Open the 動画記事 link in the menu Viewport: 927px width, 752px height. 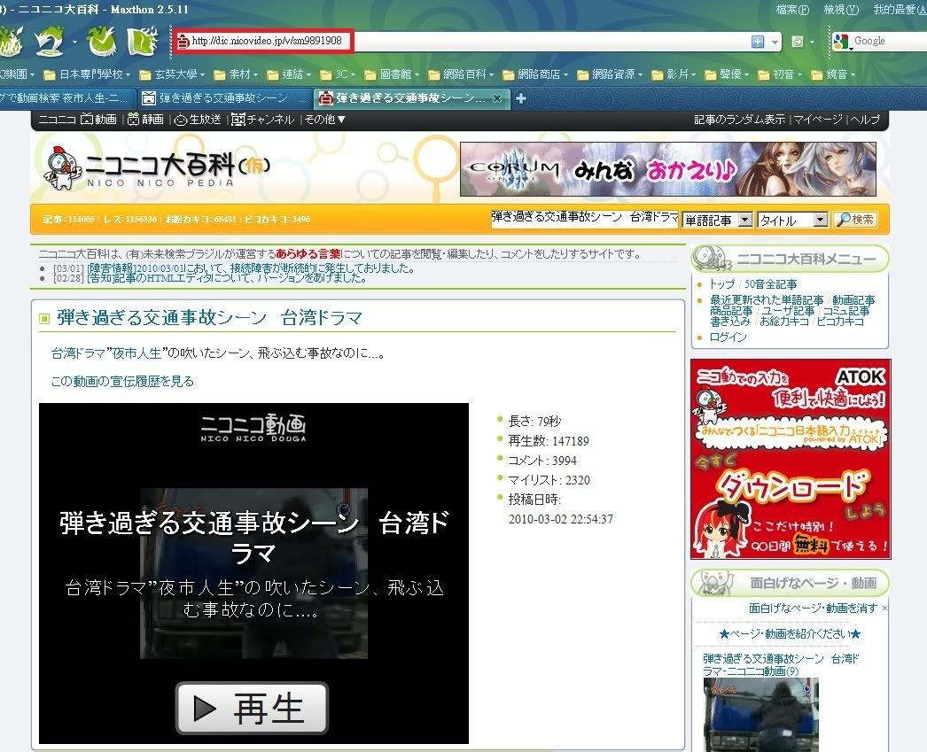pyautogui.click(x=853, y=300)
